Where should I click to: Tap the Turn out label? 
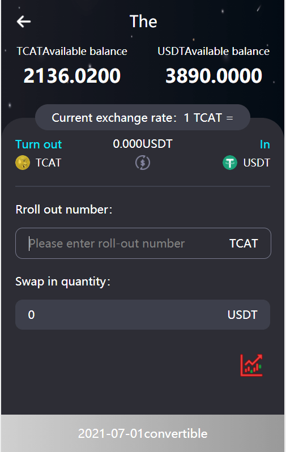(x=39, y=144)
